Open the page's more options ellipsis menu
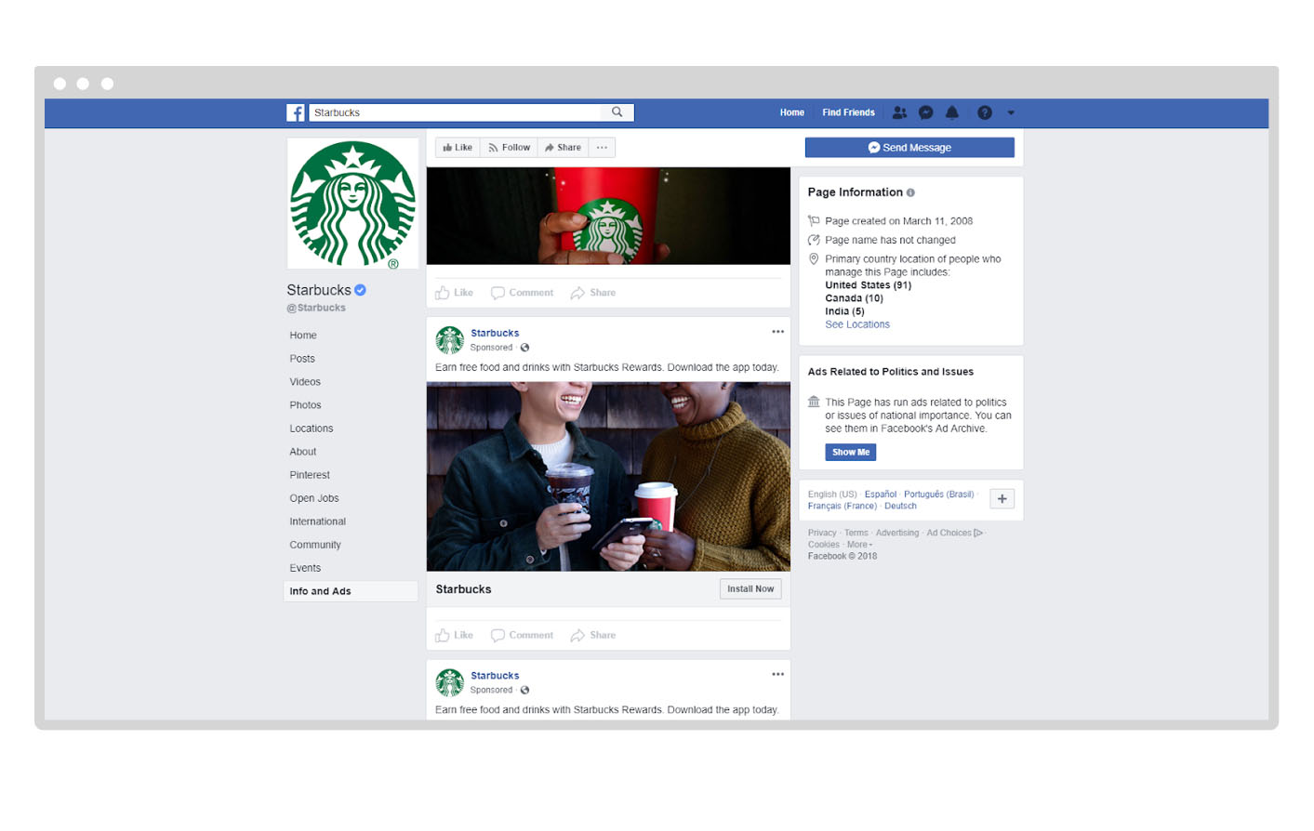Image resolution: width=1314 pixels, height=831 pixels. click(602, 148)
